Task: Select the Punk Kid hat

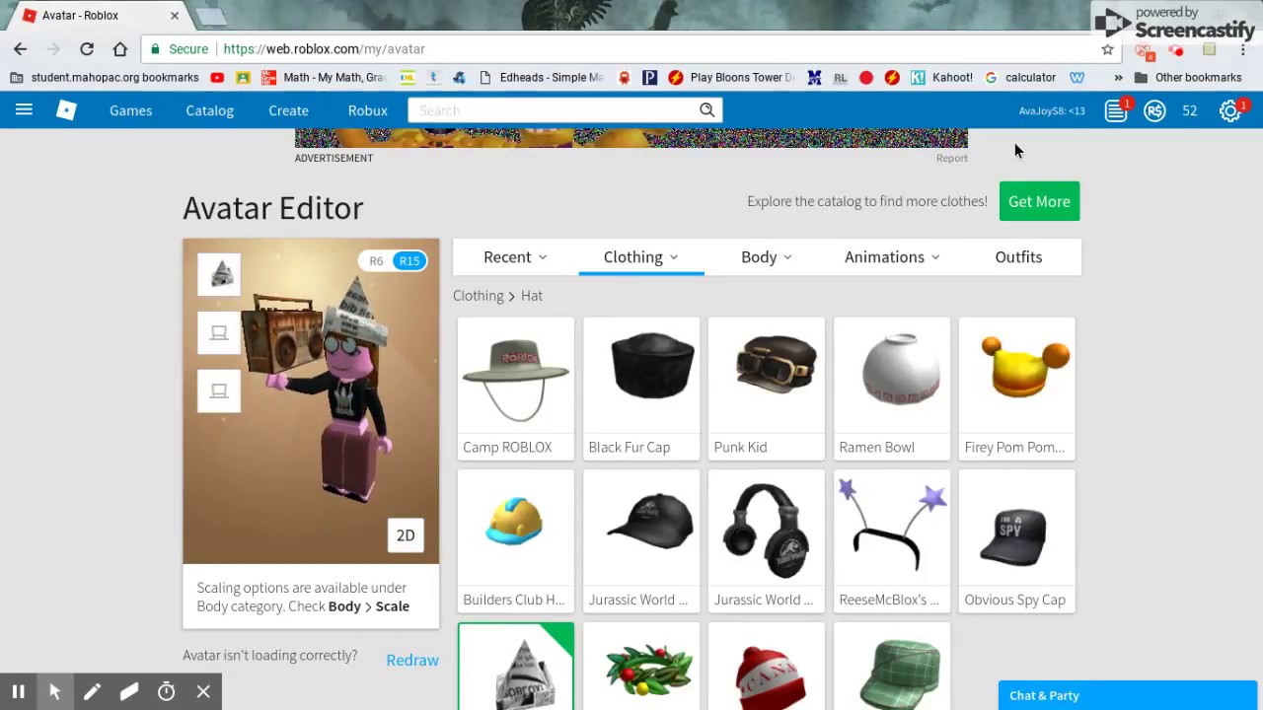Action: tap(766, 389)
